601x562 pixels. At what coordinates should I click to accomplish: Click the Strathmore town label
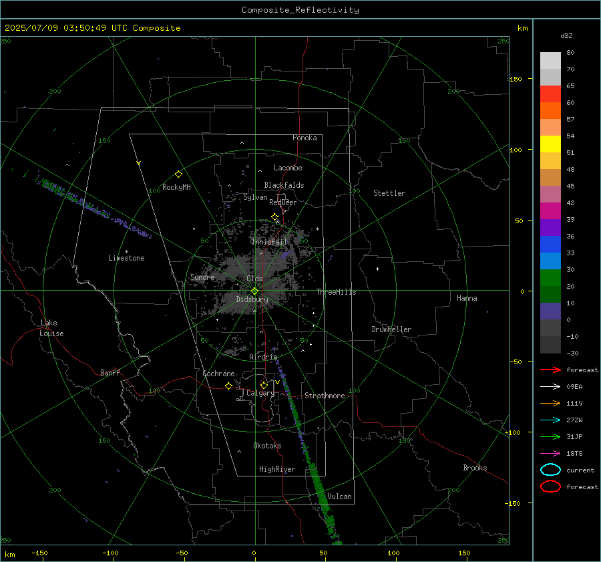(325, 396)
